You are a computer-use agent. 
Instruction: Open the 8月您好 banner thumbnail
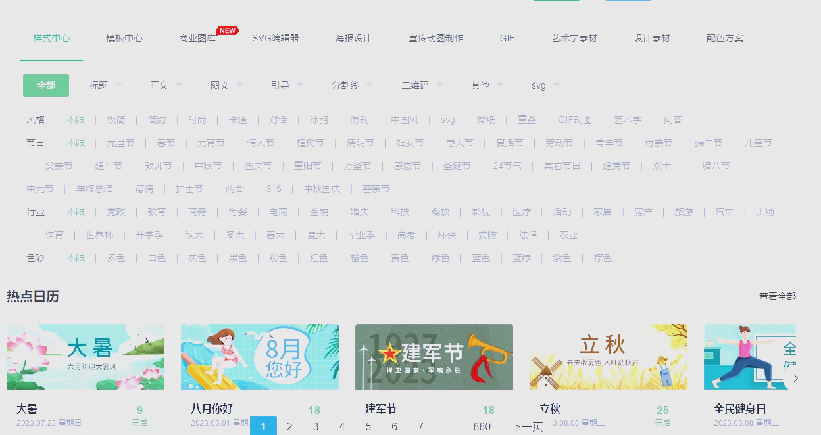coord(260,357)
